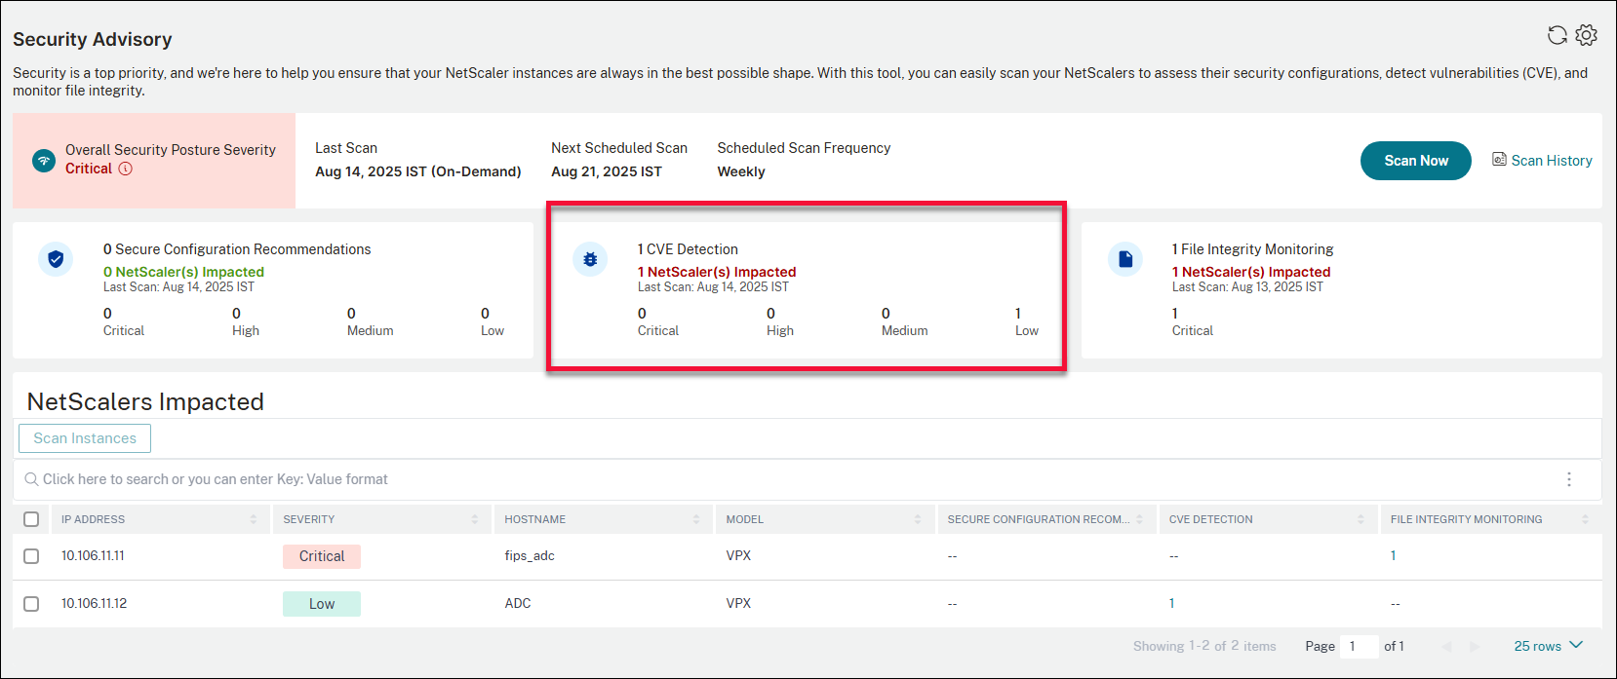Click the Secure Configuration shield icon
1617x679 pixels.
coord(56,259)
